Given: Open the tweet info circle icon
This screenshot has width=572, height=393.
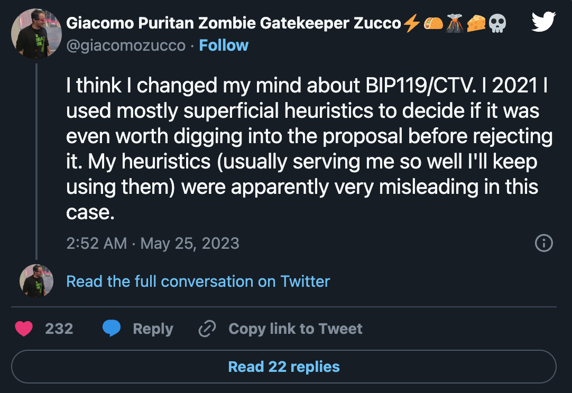Looking at the screenshot, I should pos(544,243).
